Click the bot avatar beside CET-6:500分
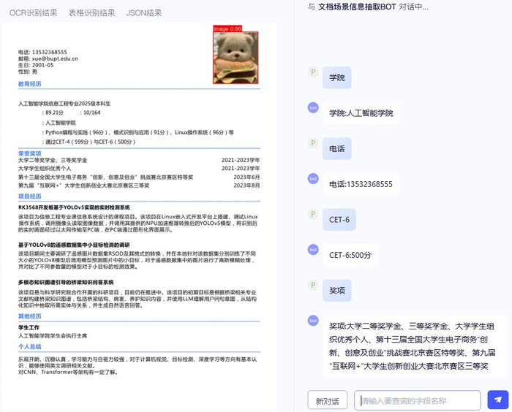 tap(313, 250)
